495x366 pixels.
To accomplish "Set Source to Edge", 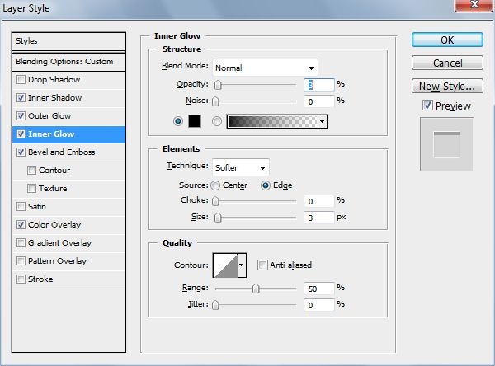I will [266, 185].
